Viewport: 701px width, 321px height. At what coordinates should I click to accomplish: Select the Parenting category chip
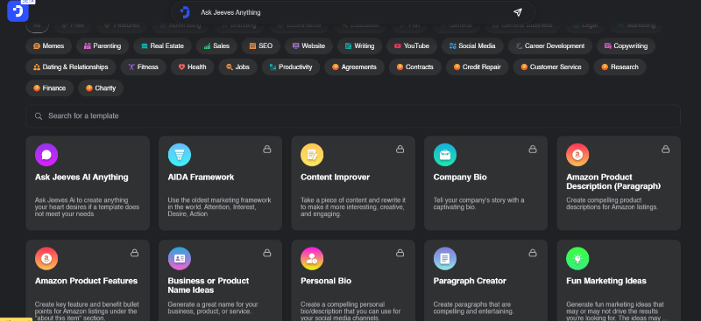pos(103,46)
